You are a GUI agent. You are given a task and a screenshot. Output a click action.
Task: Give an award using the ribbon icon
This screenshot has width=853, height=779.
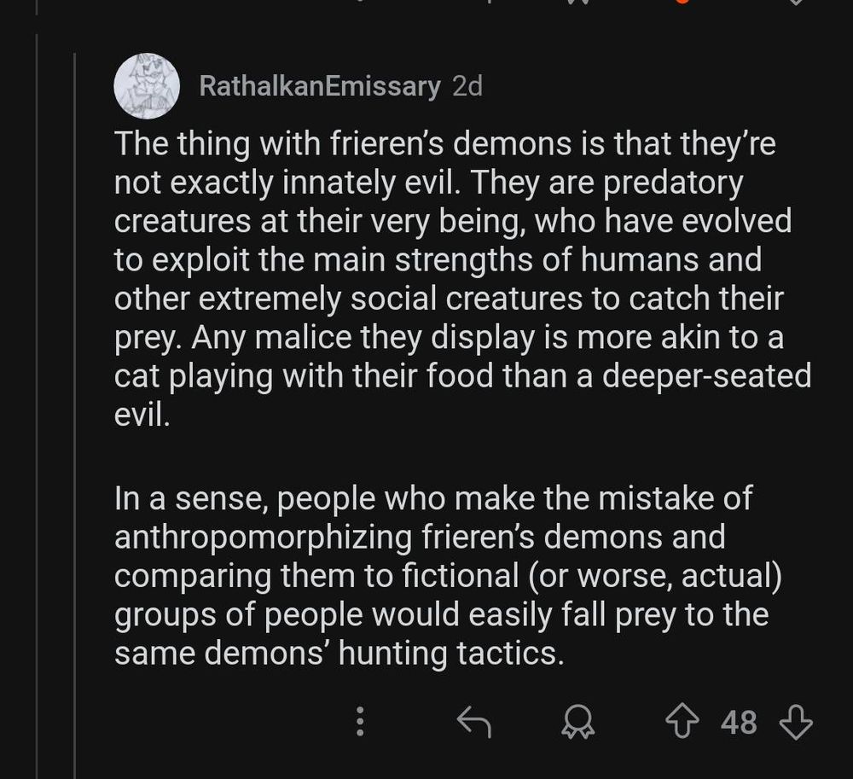click(577, 723)
